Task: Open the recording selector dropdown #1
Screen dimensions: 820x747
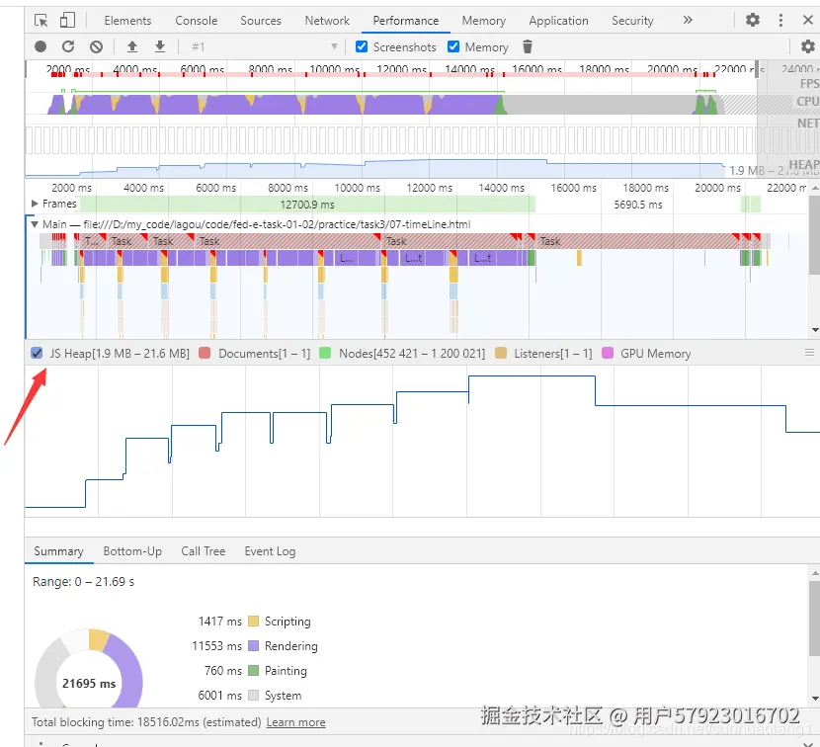Action: coord(264,46)
